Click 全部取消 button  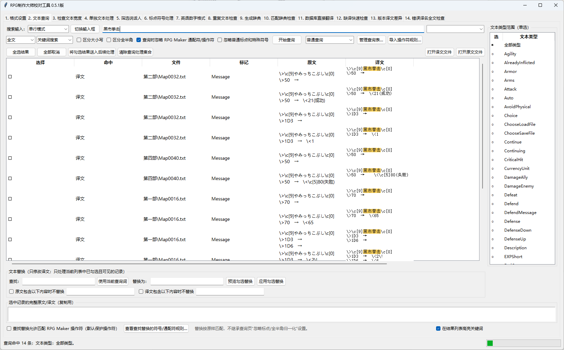pyautogui.click(x=52, y=52)
